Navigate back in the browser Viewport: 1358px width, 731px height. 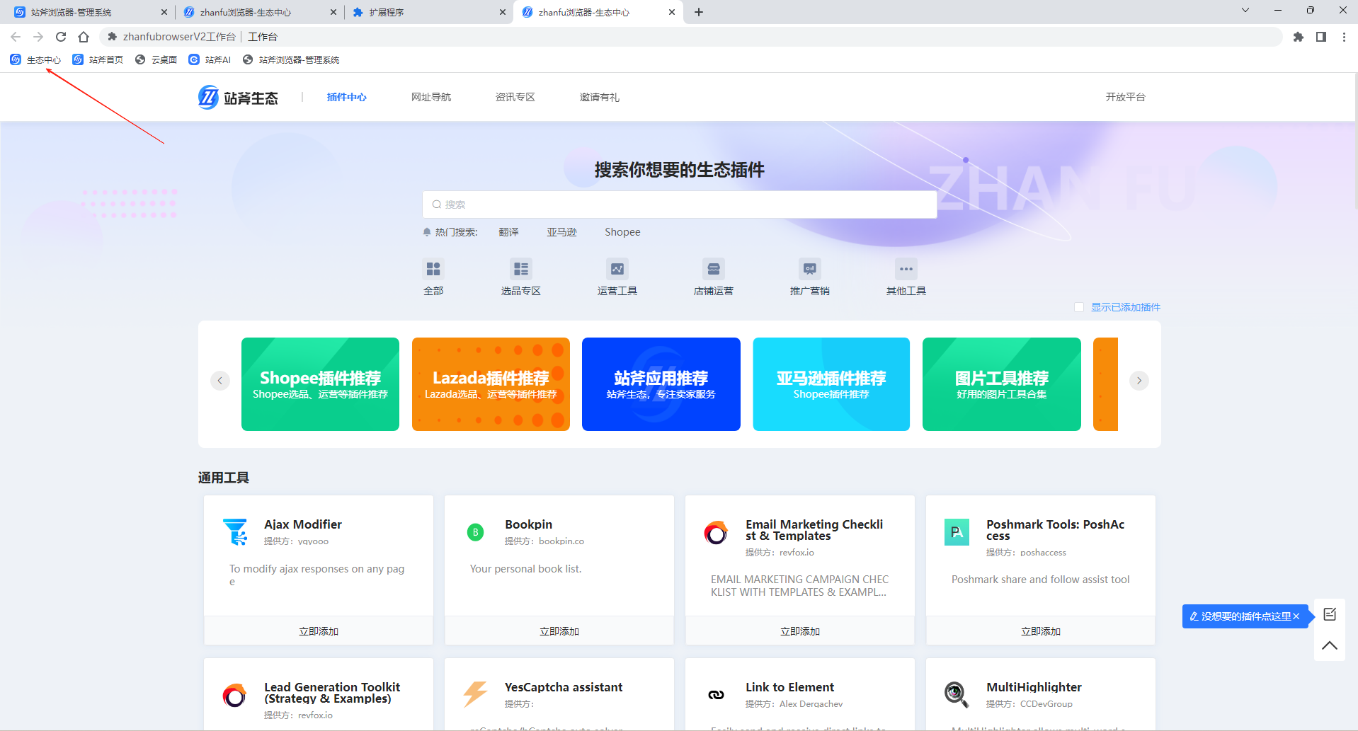coord(16,37)
